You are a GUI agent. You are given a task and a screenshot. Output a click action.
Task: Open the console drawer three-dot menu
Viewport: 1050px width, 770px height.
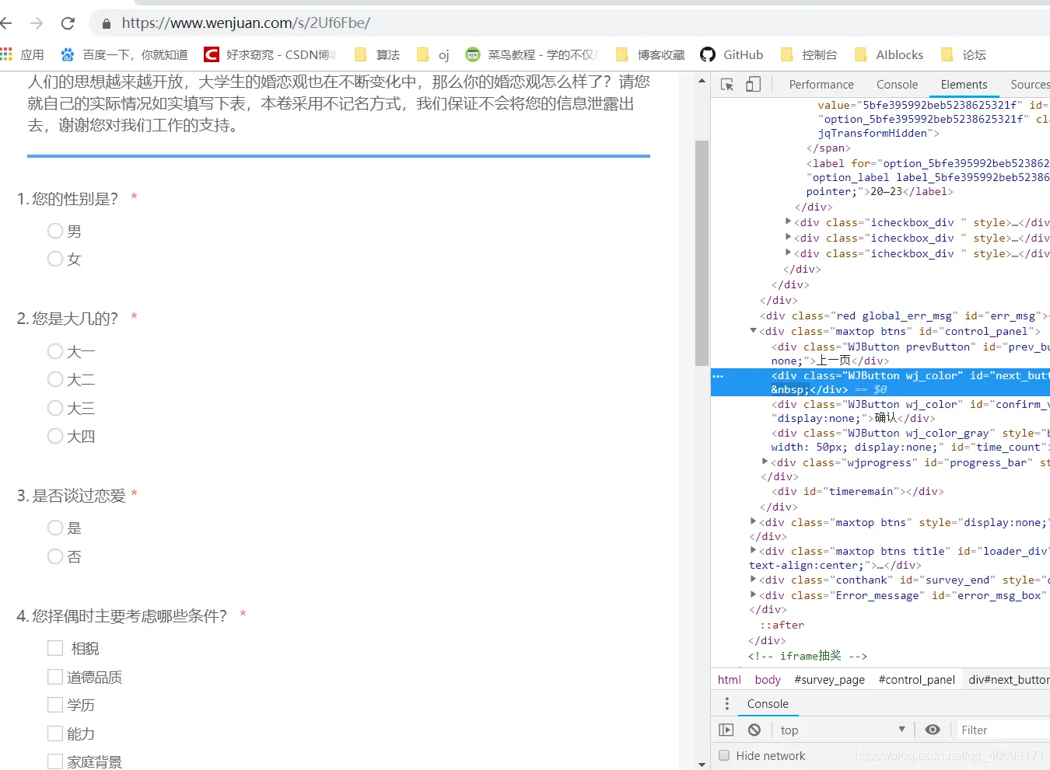(x=727, y=703)
